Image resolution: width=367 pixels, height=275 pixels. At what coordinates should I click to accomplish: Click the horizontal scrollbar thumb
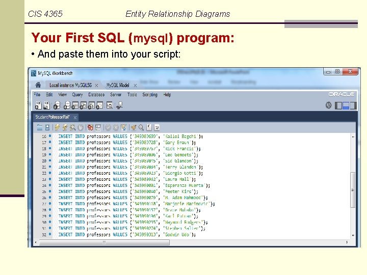[x=104, y=242]
